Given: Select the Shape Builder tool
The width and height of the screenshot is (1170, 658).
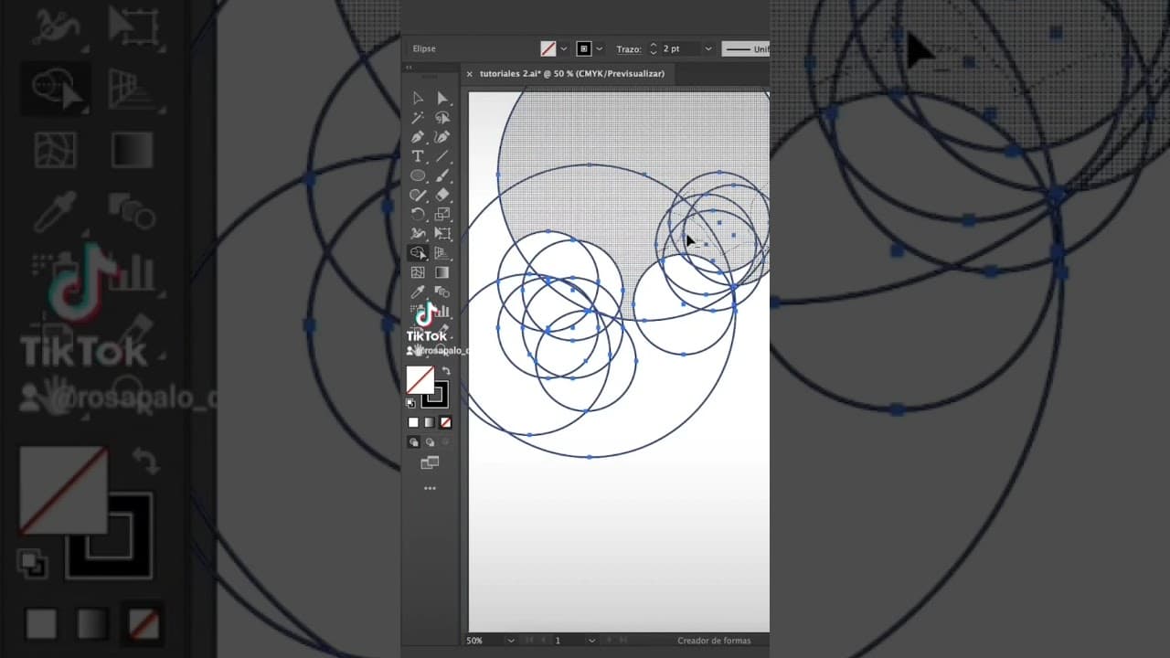Looking at the screenshot, I should coord(418,252).
